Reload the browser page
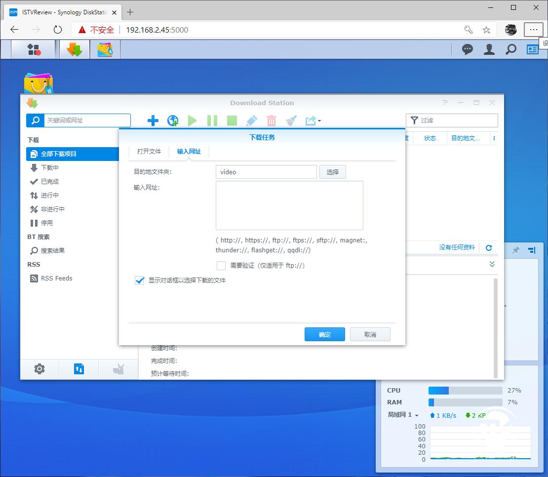The height and width of the screenshot is (477, 548). point(58,30)
